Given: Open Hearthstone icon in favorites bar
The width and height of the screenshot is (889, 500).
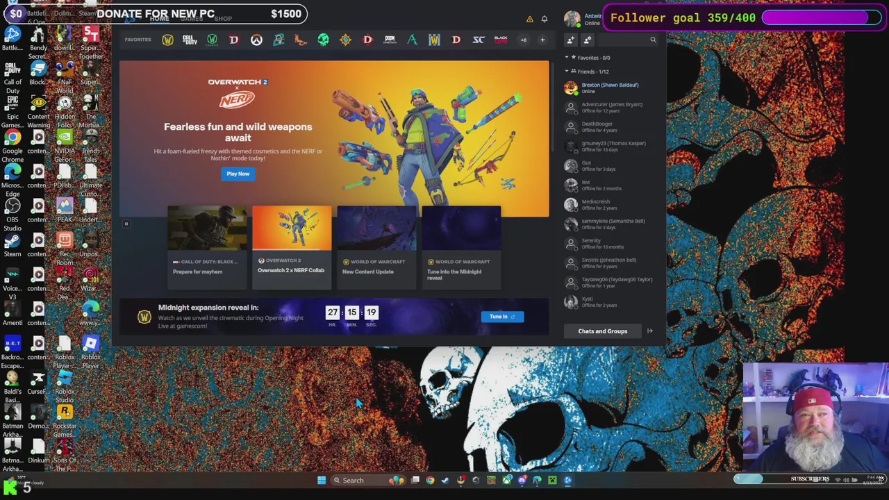Looking at the screenshot, I should pyautogui.click(x=345, y=40).
